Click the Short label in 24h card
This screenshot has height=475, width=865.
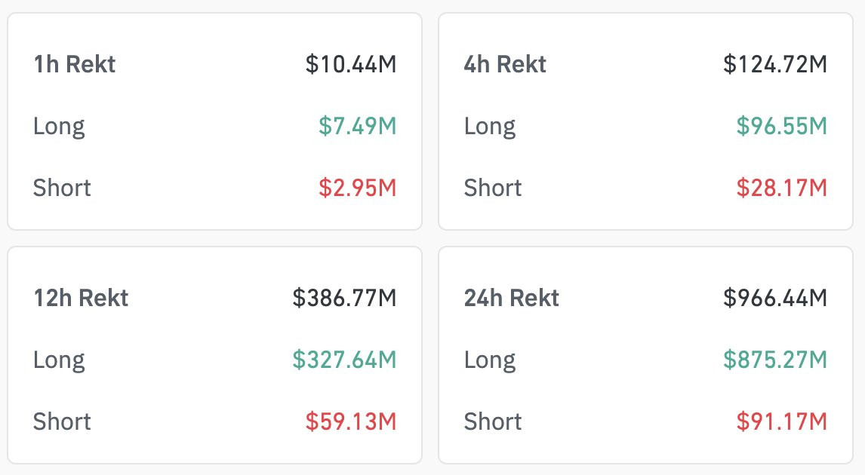(493, 421)
